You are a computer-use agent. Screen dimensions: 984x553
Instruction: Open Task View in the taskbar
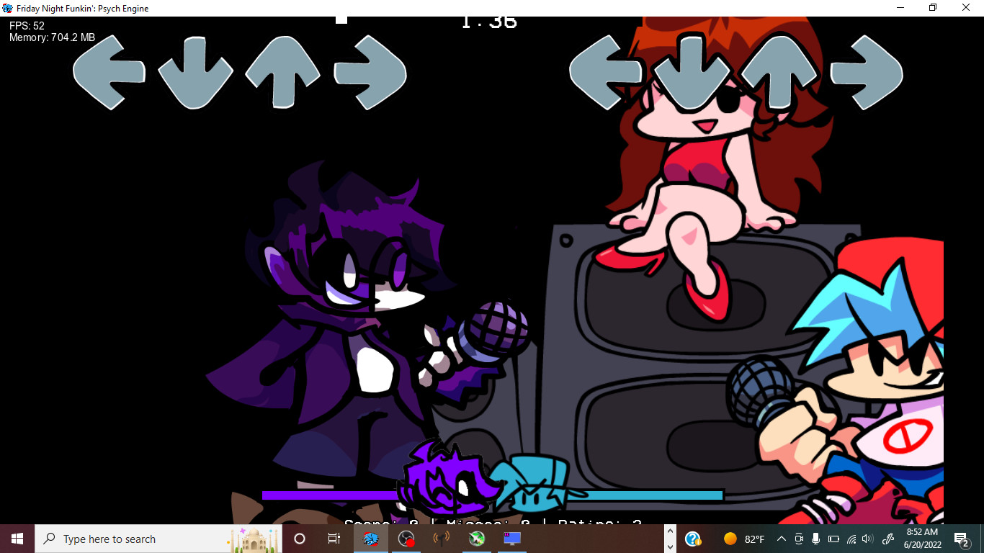(x=334, y=539)
